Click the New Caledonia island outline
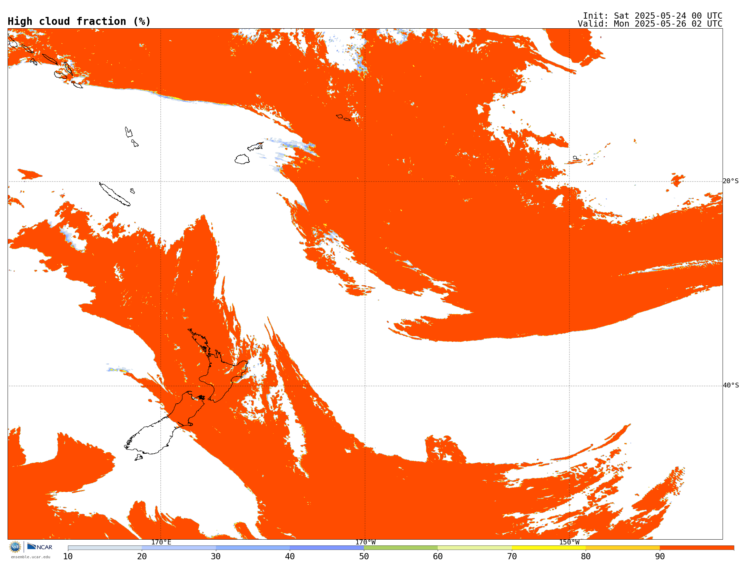The image size is (745, 561). 115,194
